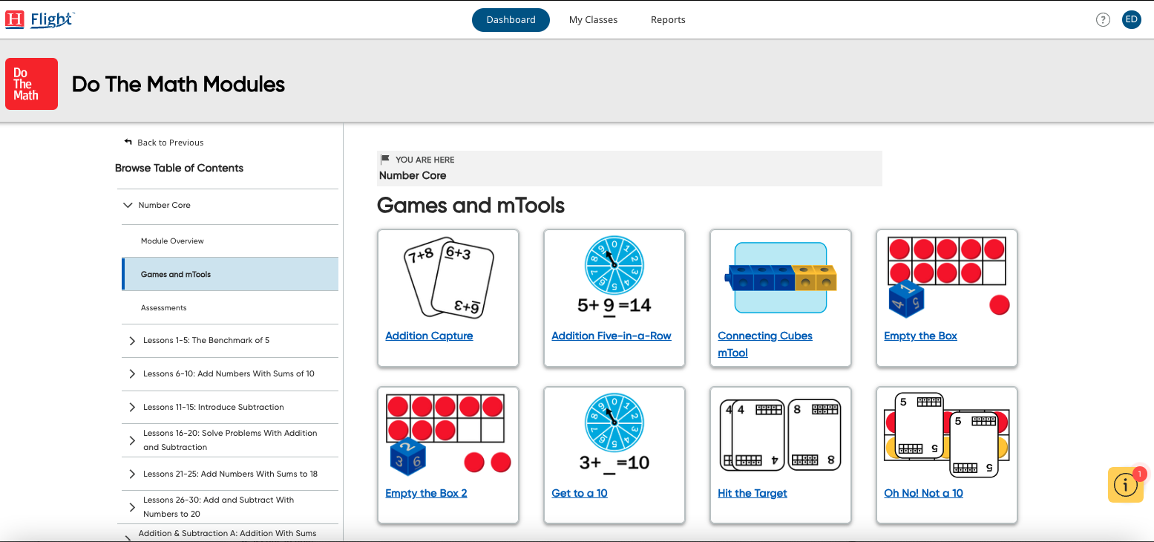1154x542 pixels.
Task: Select Assessments in the table of contents
Action: coord(164,308)
